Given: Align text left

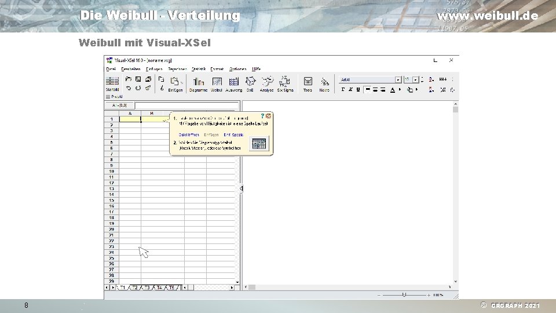Looking at the screenshot, I should click(368, 90).
